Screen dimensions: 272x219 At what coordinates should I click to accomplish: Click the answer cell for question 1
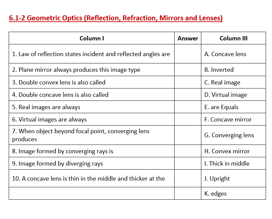(x=188, y=54)
